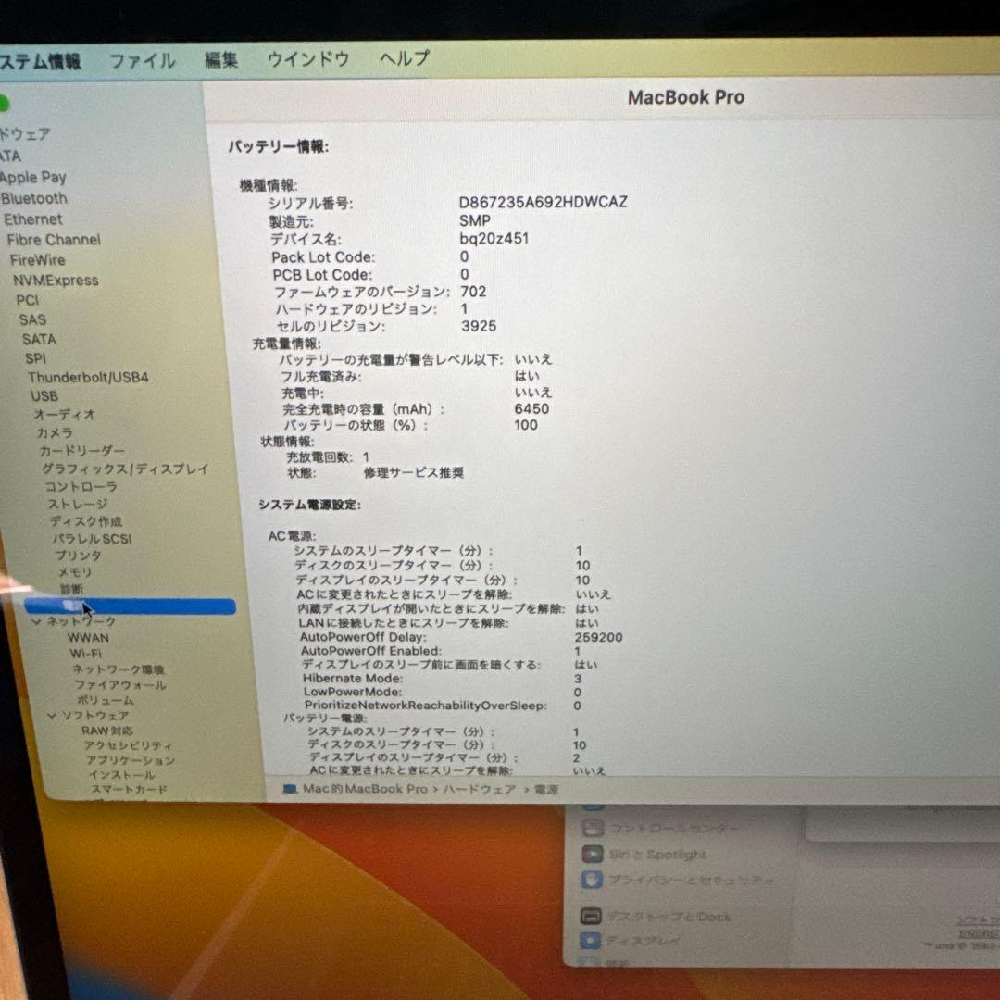Open the ヘルプ menu
Image resolution: width=1000 pixels, height=1000 pixels.
404,58
